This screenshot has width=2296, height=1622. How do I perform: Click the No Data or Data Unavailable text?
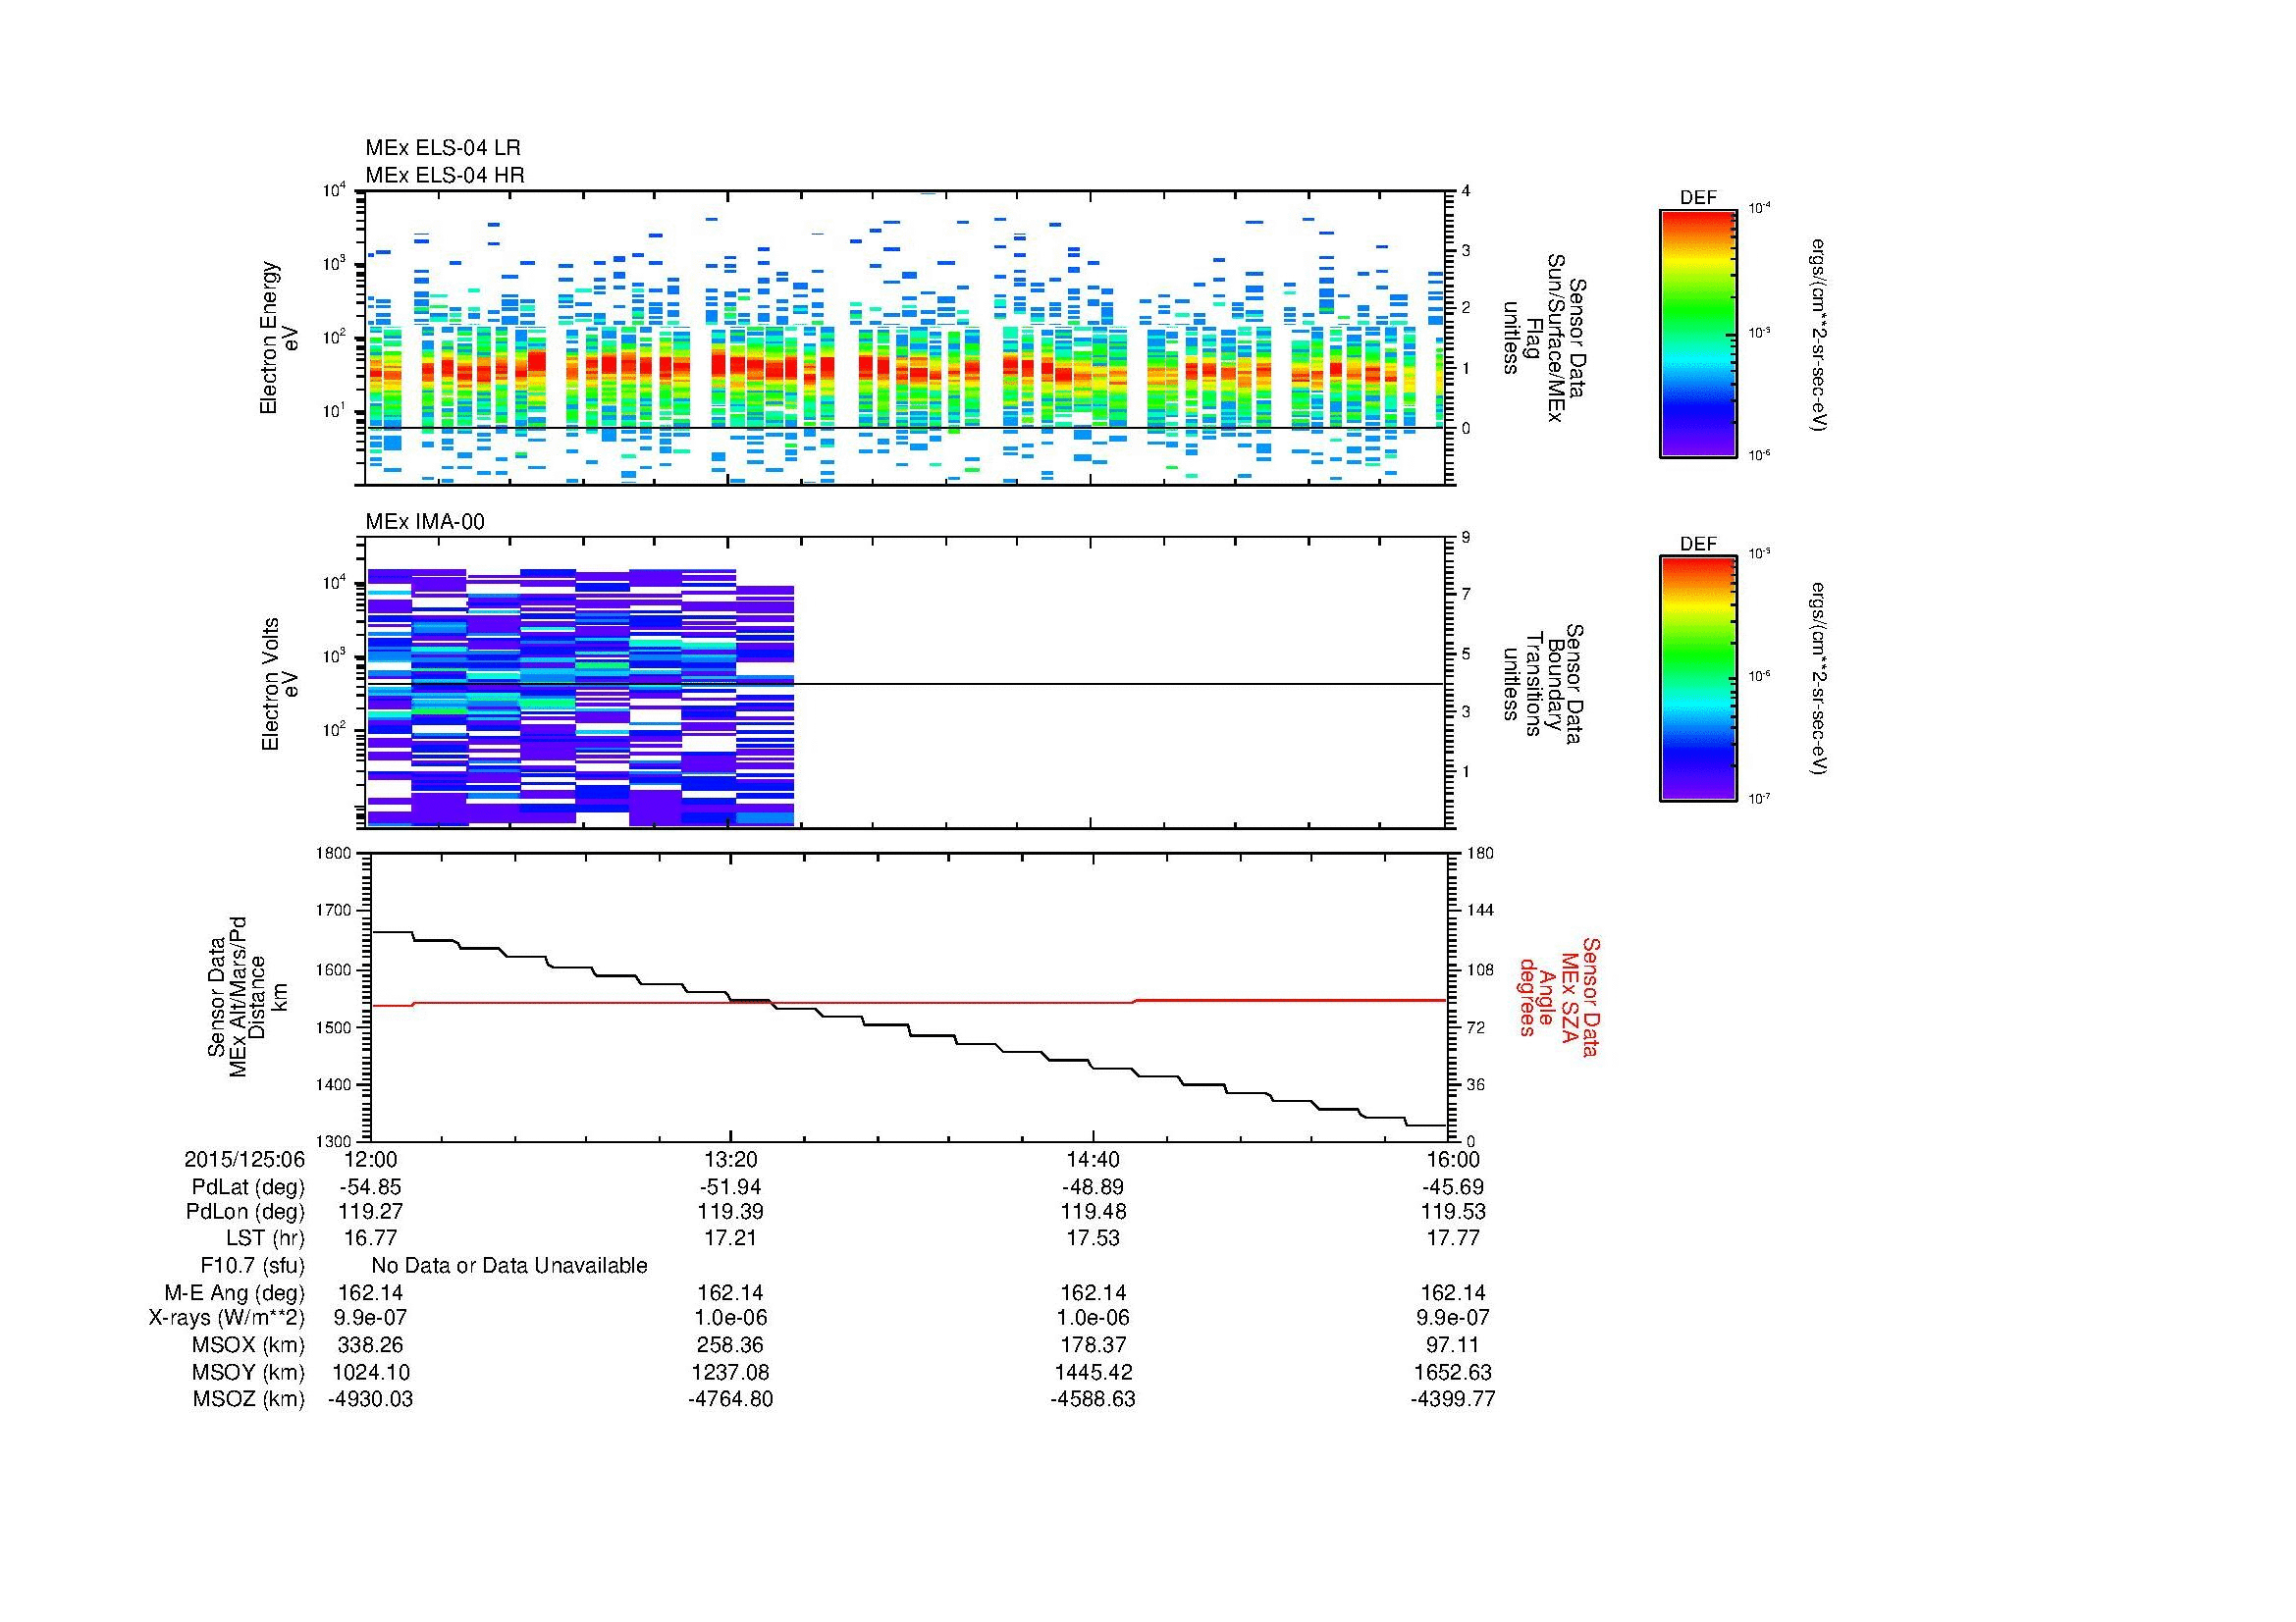pyautogui.click(x=509, y=1266)
